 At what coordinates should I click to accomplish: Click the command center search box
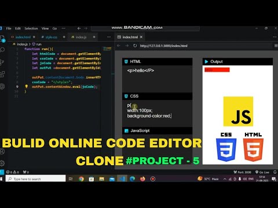click(x=145, y=28)
